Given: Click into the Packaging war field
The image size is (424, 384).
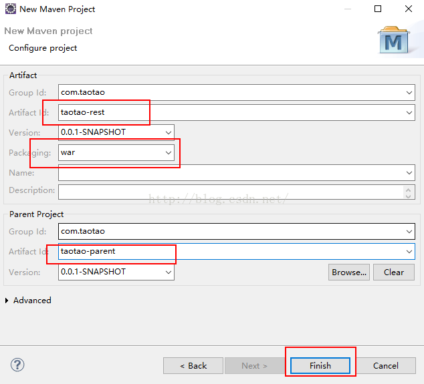Looking at the screenshot, I should [116, 153].
